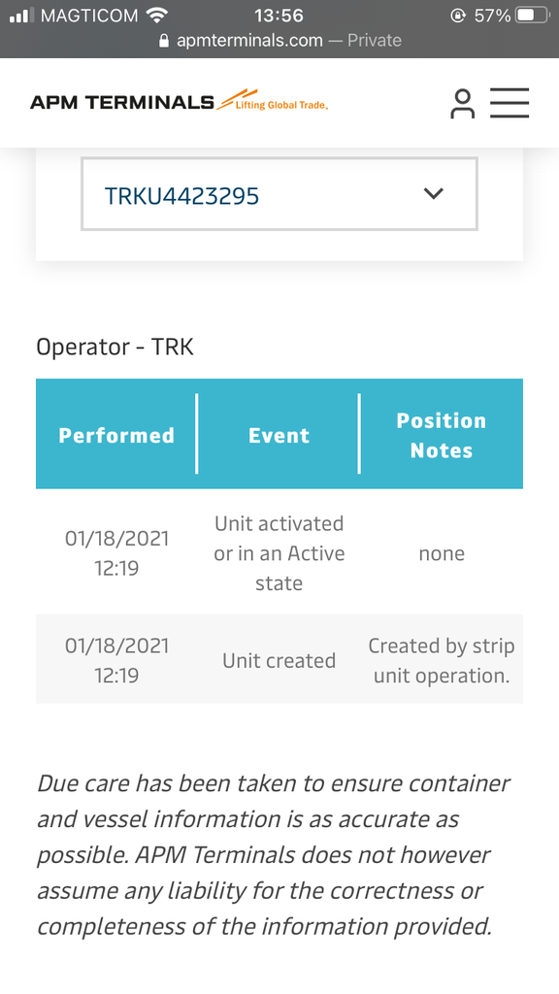Tap the APM Terminals logo
This screenshot has width=559, height=994.
180,101
